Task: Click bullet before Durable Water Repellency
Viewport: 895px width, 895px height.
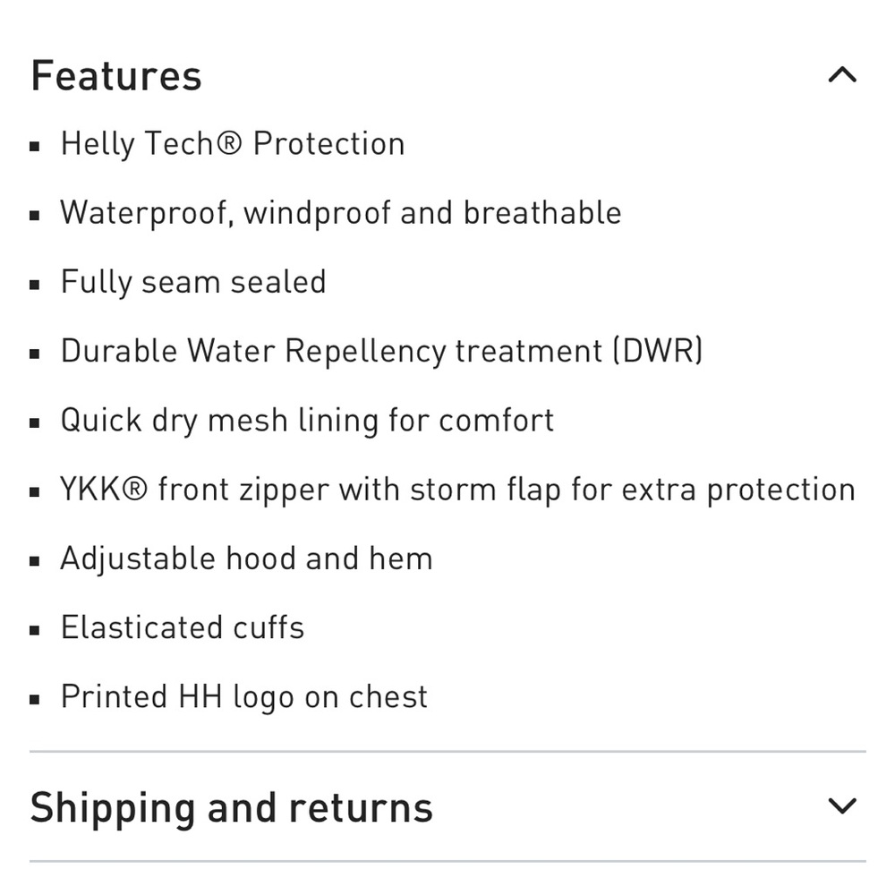Action: [35, 354]
